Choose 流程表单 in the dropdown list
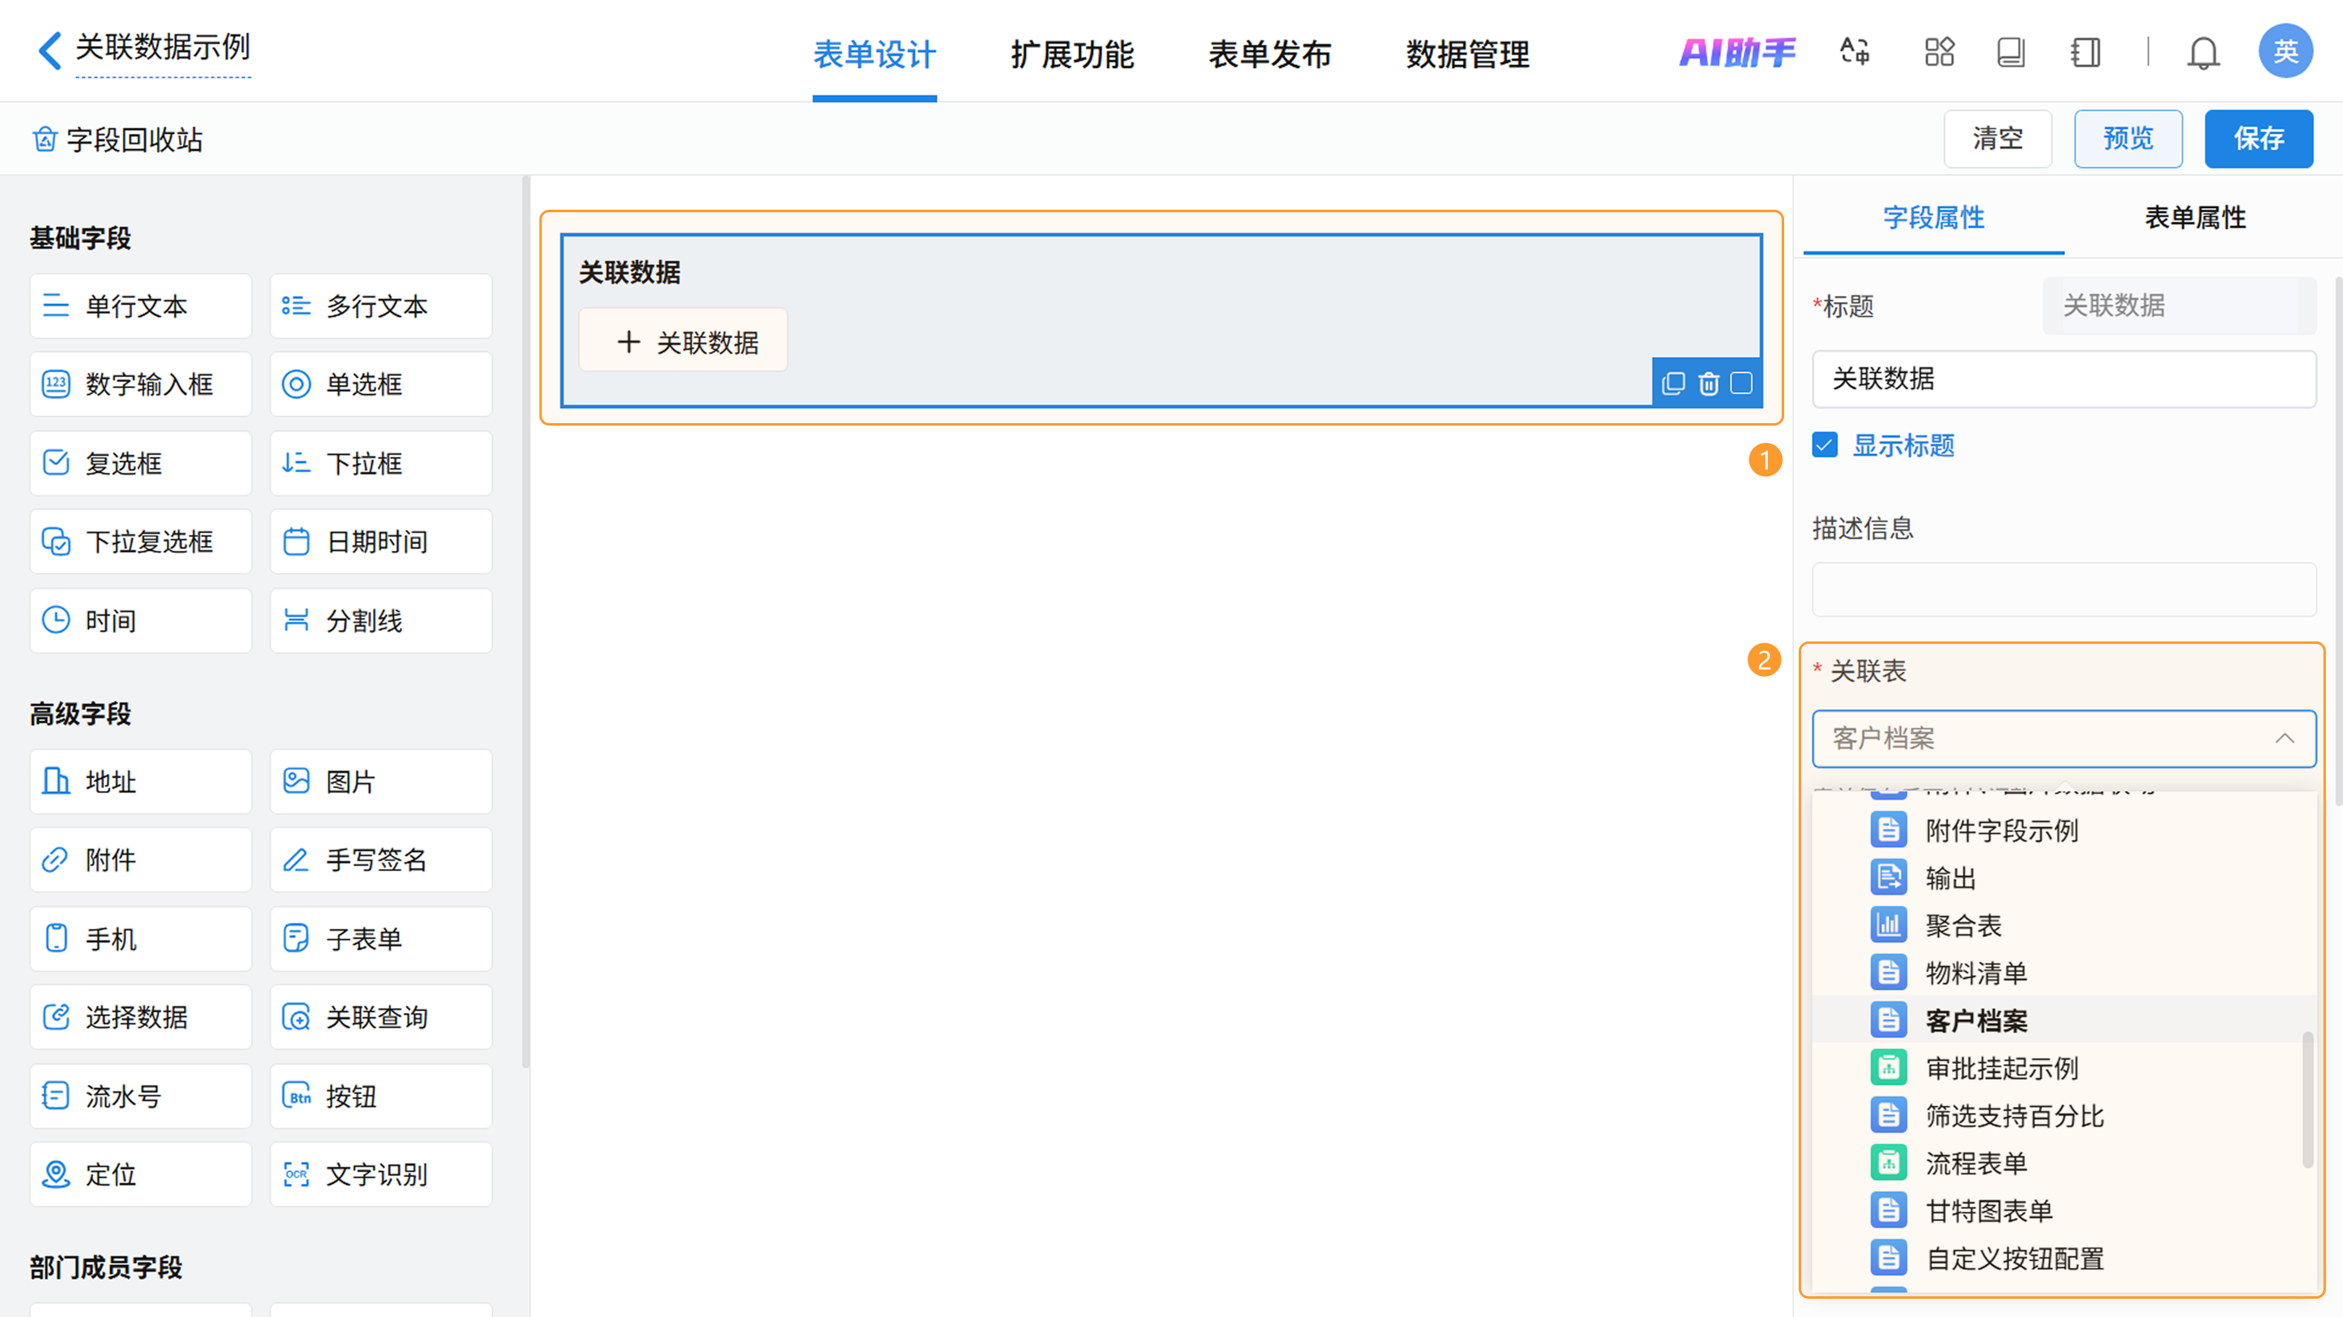This screenshot has width=2343, height=1317. tap(1976, 1163)
